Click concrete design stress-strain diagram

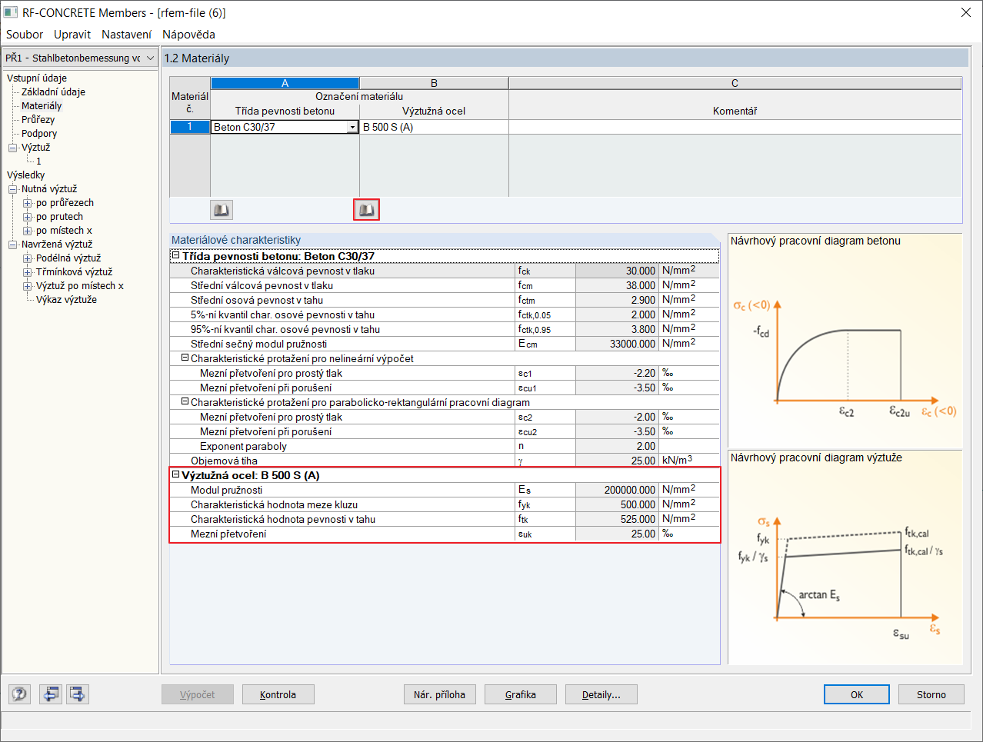[845, 341]
